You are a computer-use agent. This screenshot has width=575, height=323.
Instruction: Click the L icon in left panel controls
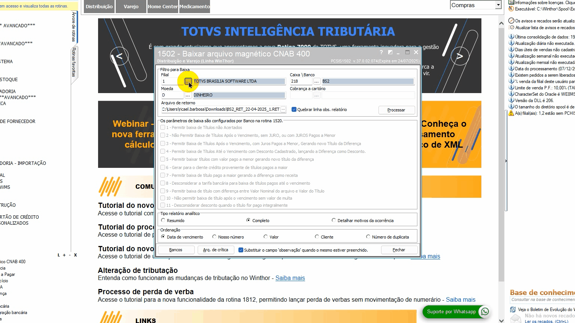point(59,255)
